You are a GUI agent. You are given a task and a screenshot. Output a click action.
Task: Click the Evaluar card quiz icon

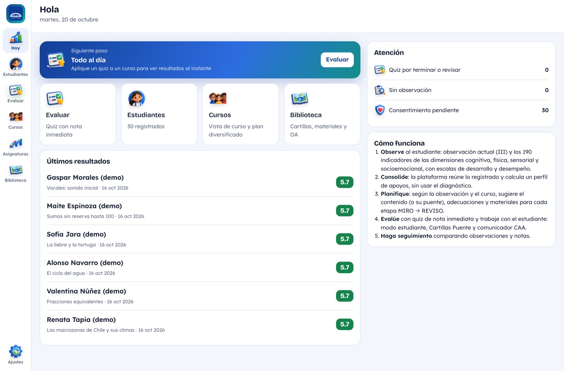point(55,99)
